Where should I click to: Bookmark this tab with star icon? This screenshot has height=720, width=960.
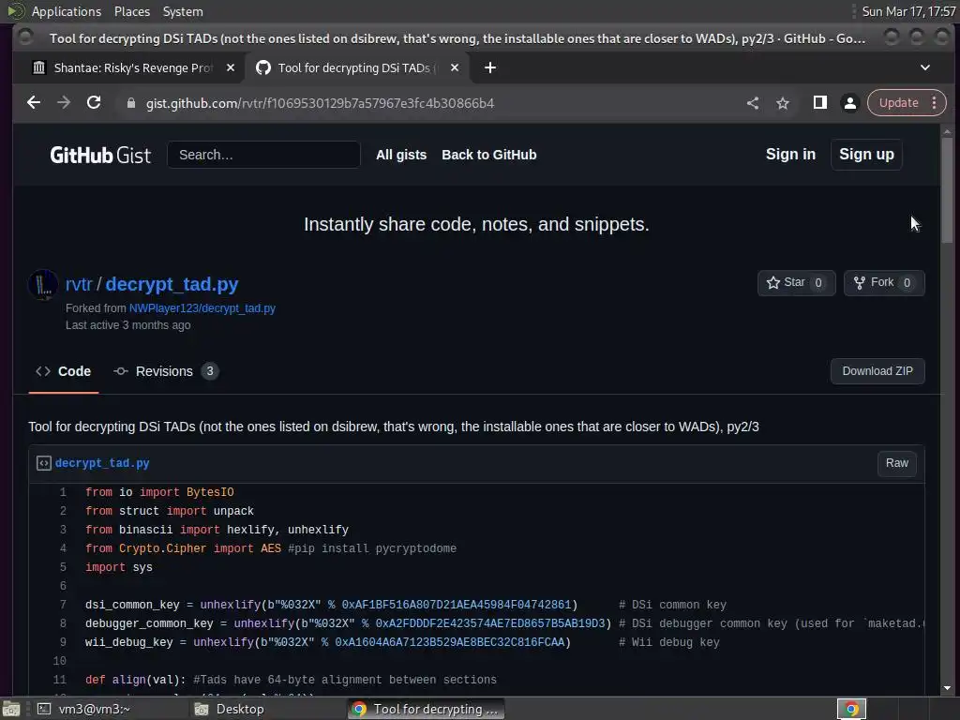(783, 103)
